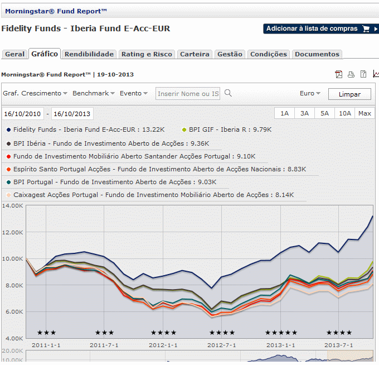Viewport: 379px width, 365px height.
Task: Switch to the Geral tab
Action: pyautogui.click(x=14, y=54)
